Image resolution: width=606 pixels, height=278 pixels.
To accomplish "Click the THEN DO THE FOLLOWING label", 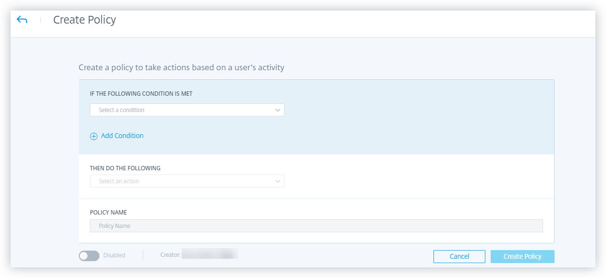I will click(x=125, y=168).
